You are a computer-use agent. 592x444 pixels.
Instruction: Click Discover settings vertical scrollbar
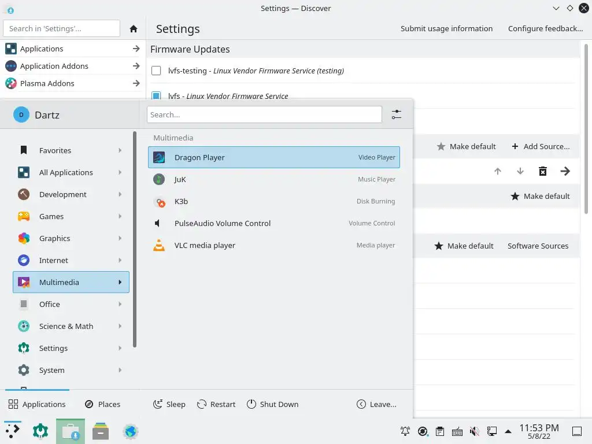586,128
